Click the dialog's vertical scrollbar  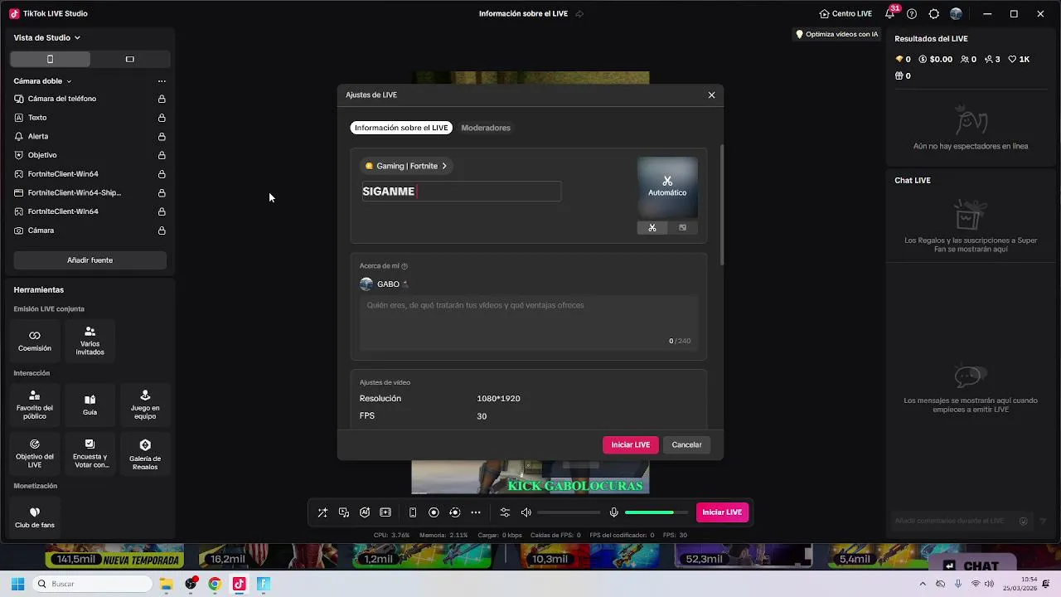(x=721, y=206)
